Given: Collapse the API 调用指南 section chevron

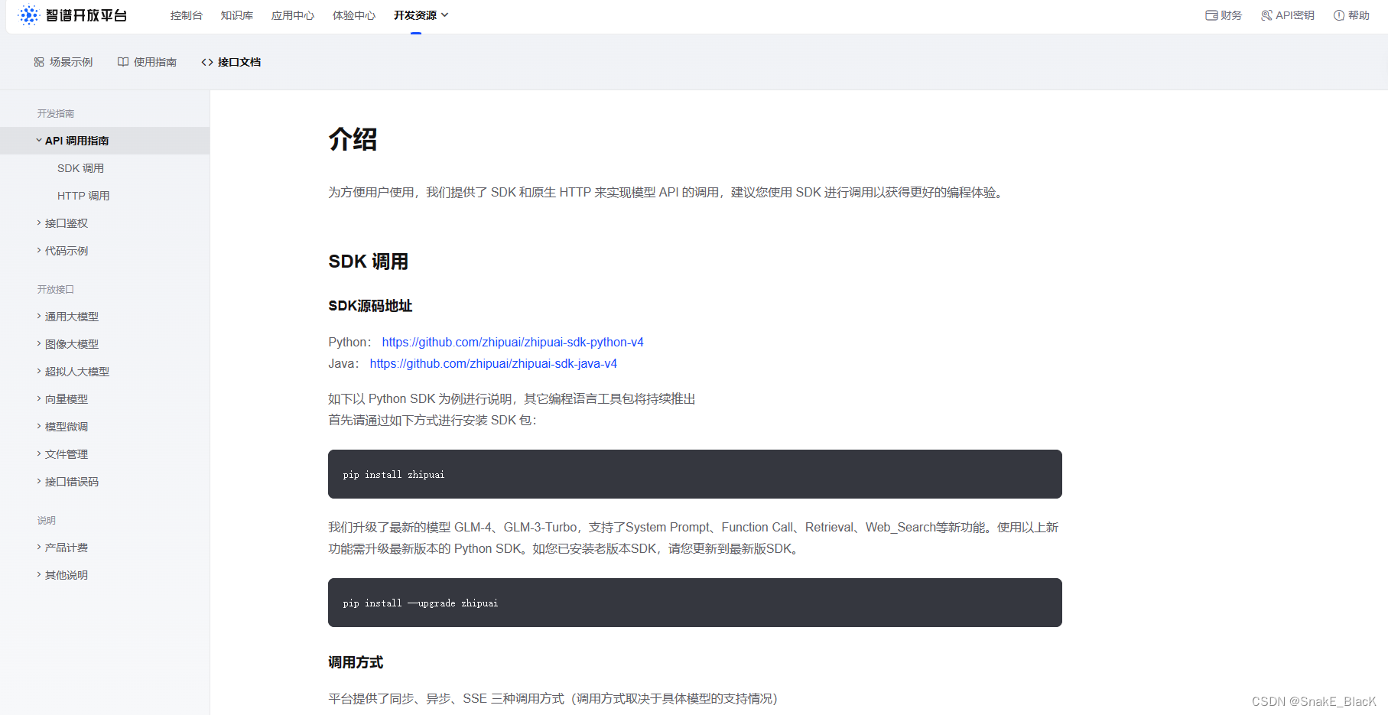Looking at the screenshot, I should pyautogui.click(x=39, y=141).
